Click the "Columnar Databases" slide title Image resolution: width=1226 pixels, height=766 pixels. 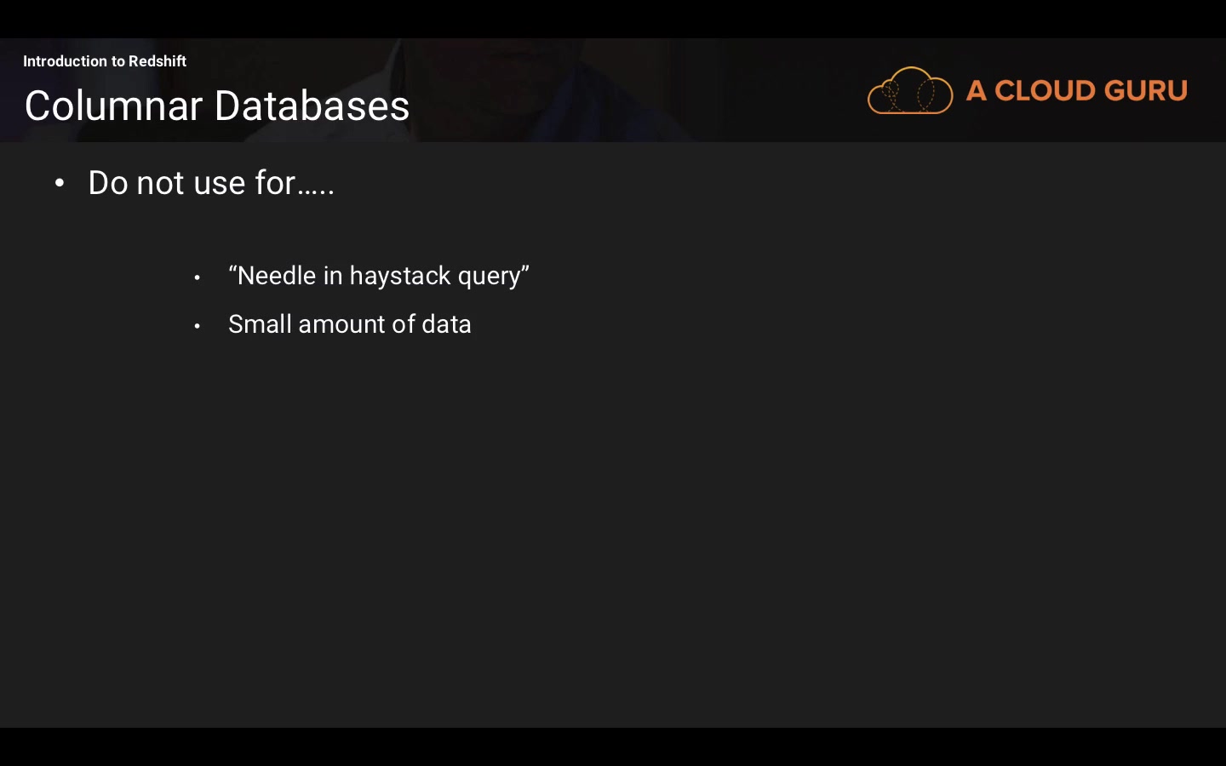pos(217,106)
